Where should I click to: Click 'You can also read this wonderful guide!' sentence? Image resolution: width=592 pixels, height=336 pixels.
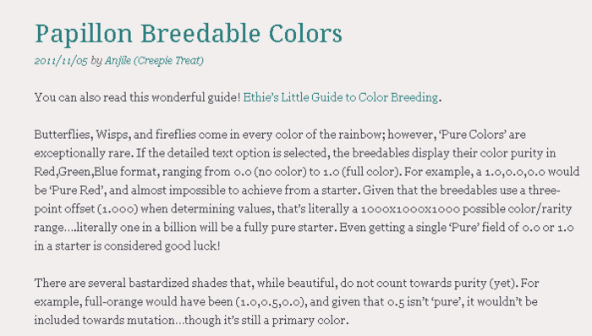tap(137, 97)
